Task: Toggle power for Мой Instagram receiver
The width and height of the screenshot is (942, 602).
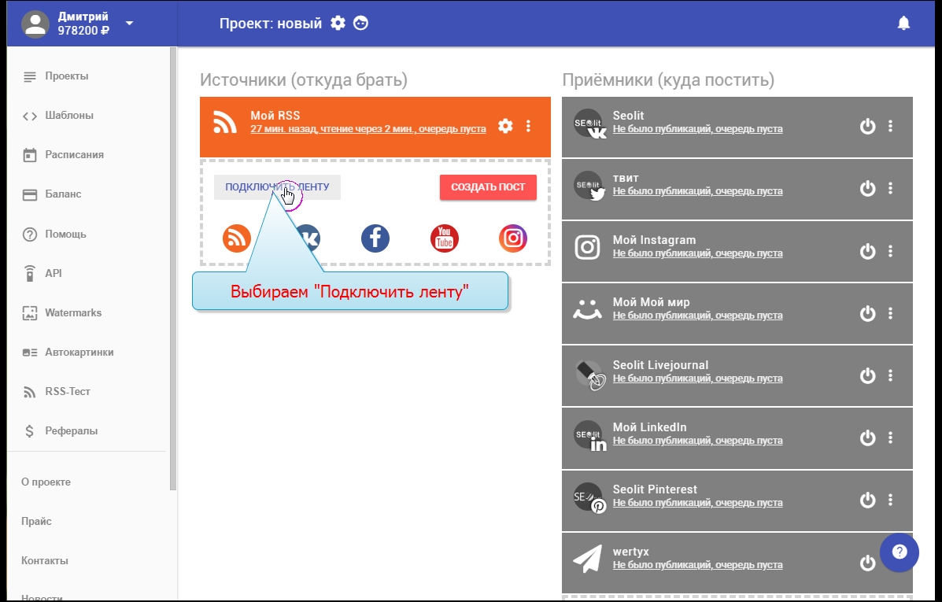Action: tap(867, 251)
